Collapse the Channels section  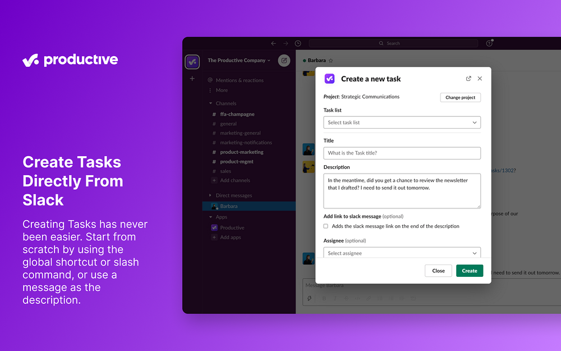pyautogui.click(x=210, y=103)
